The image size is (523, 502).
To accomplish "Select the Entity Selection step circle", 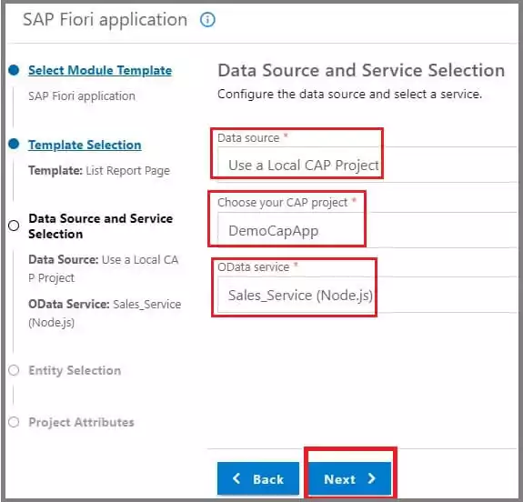I will 14,370.
